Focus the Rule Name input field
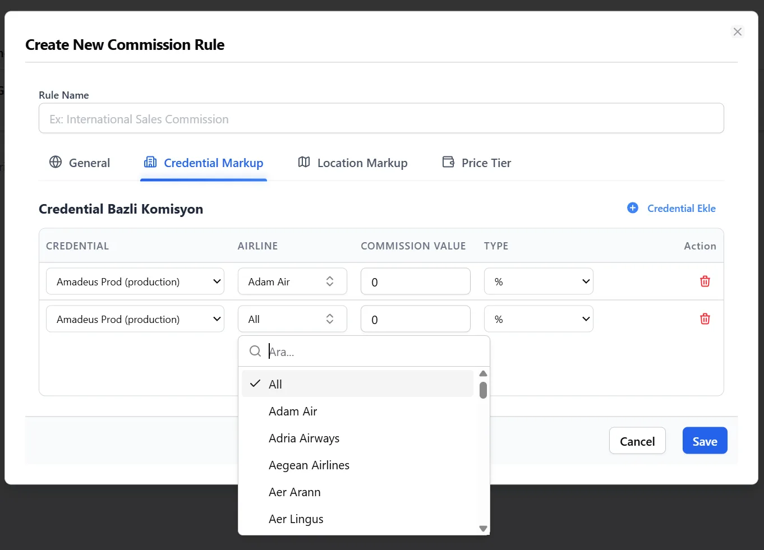This screenshot has width=764, height=550. click(381, 119)
